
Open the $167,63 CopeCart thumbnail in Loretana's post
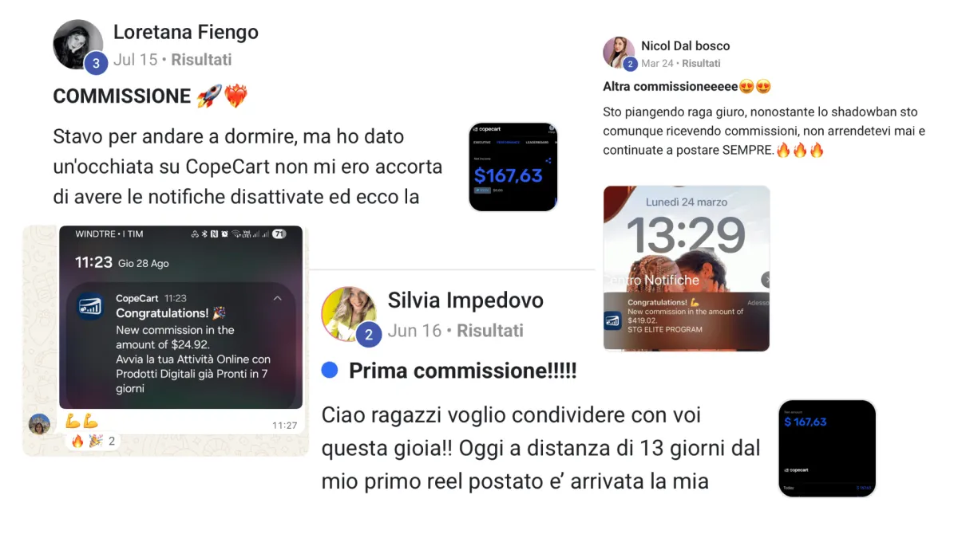coord(513,167)
